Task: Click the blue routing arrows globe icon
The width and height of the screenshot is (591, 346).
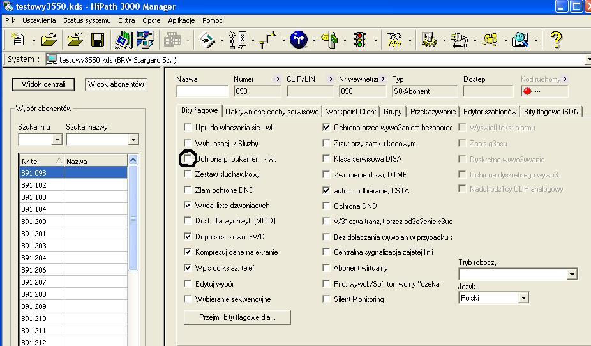Action: click(x=299, y=40)
